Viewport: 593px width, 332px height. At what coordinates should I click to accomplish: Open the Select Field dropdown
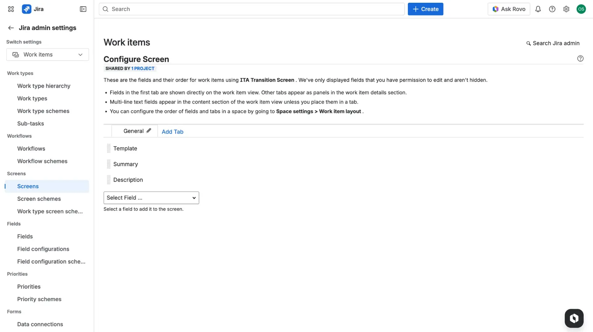151,198
